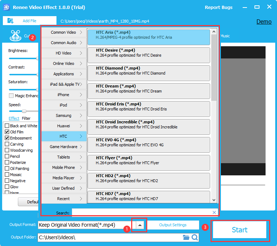Switch to the Filter tab

[x=26, y=118]
